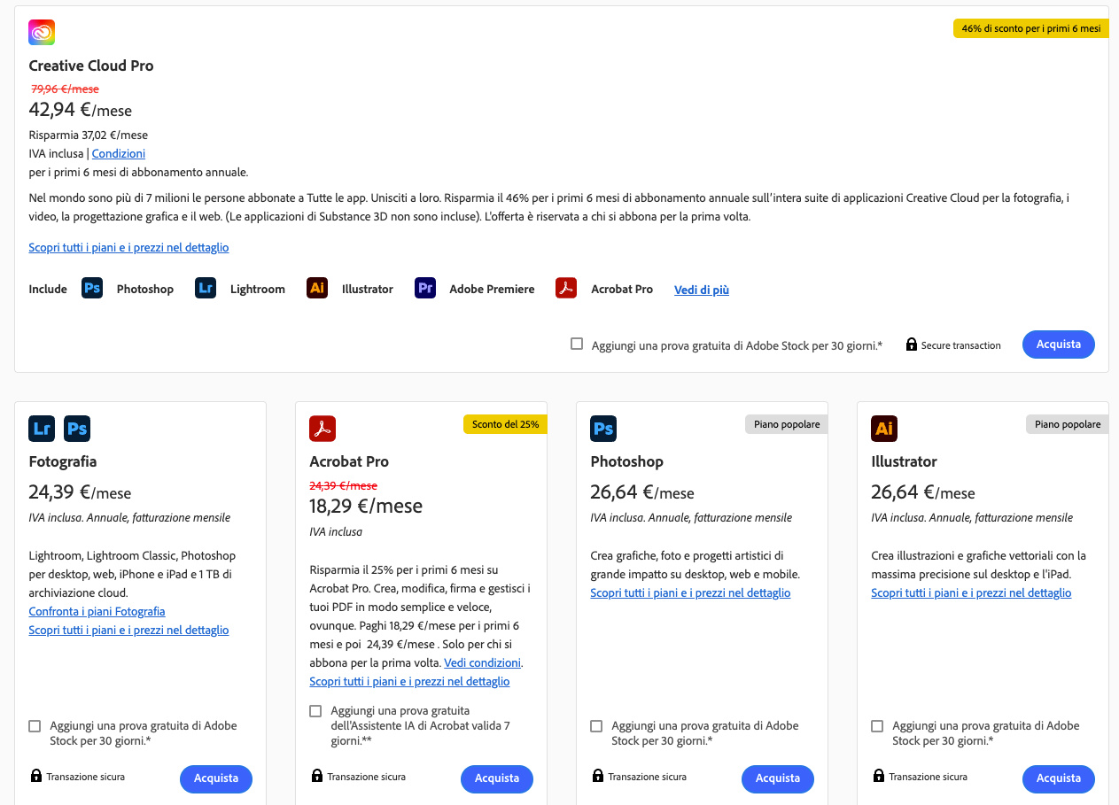Open 'Confronta i piani Fotografia' link

point(97,611)
